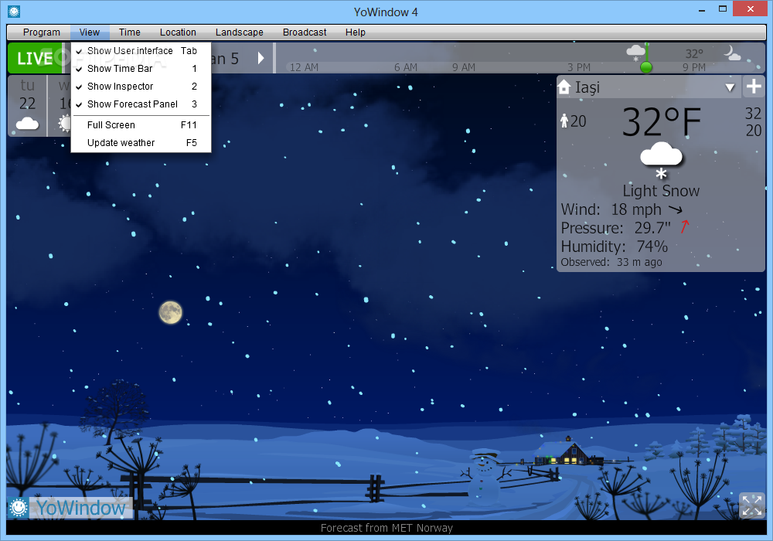Click the Humidity 74% value
Image resolution: width=773 pixels, height=541 pixels.
652,247
